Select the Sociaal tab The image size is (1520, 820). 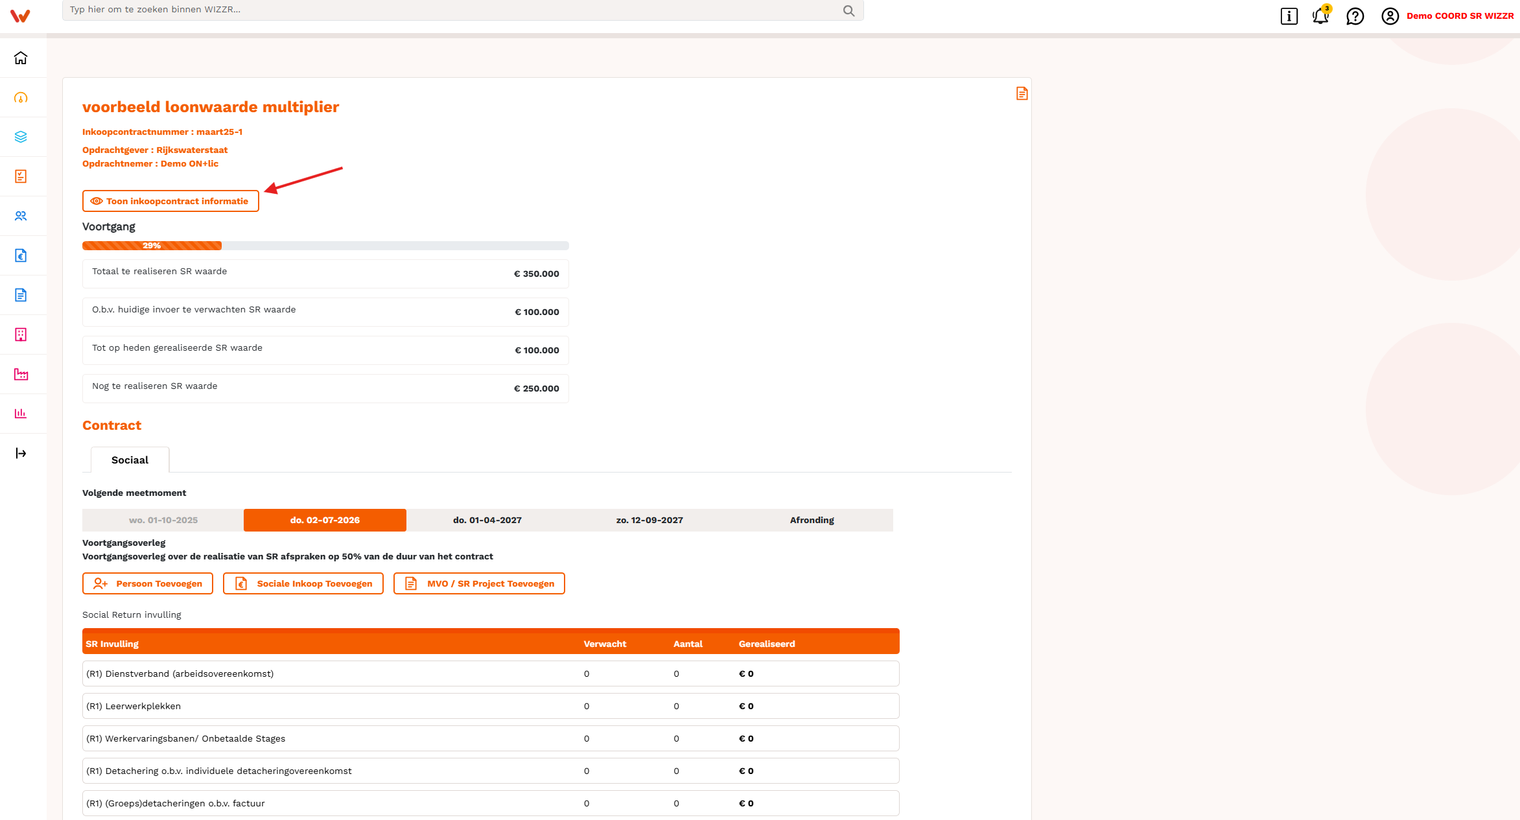point(130,460)
